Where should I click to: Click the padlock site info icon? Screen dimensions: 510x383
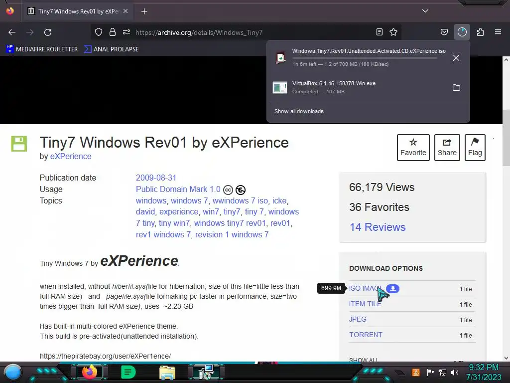coord(113,32)
